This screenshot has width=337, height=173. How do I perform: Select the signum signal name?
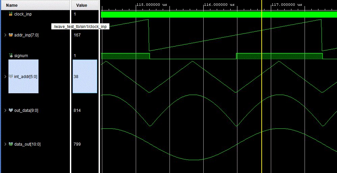21,56
